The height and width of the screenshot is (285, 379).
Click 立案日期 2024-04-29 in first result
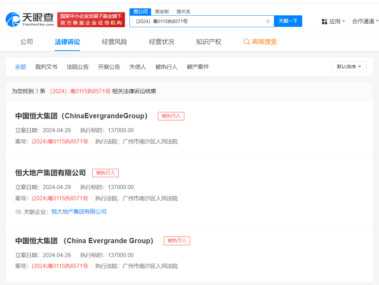click(x=43, y=130)
